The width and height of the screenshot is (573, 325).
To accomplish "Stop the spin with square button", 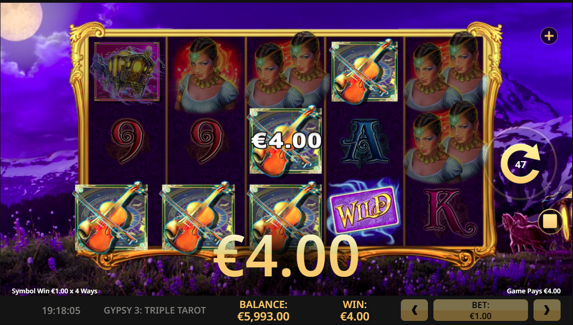I will [x=550, y=222].
